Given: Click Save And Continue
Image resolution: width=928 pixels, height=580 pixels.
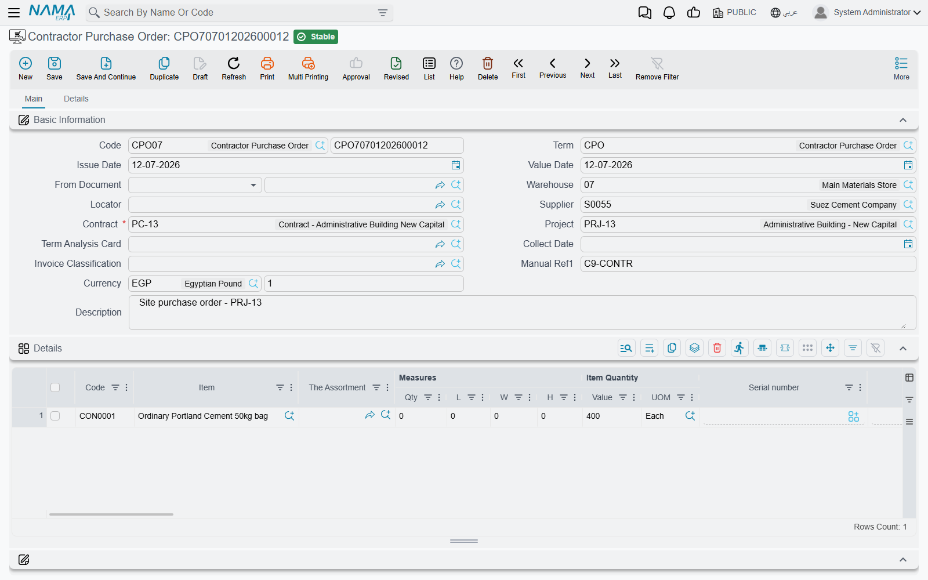Looking at the screenshot, I should point(106,68).
